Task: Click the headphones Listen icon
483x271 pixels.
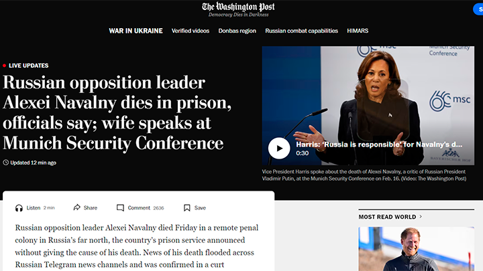Action: pos(19,208)
